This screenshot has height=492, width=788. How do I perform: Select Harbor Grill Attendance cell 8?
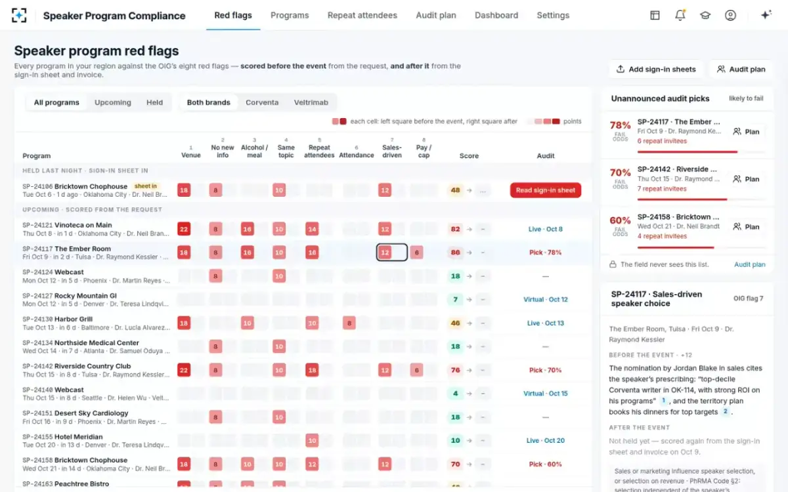click(x=349, y=323)
